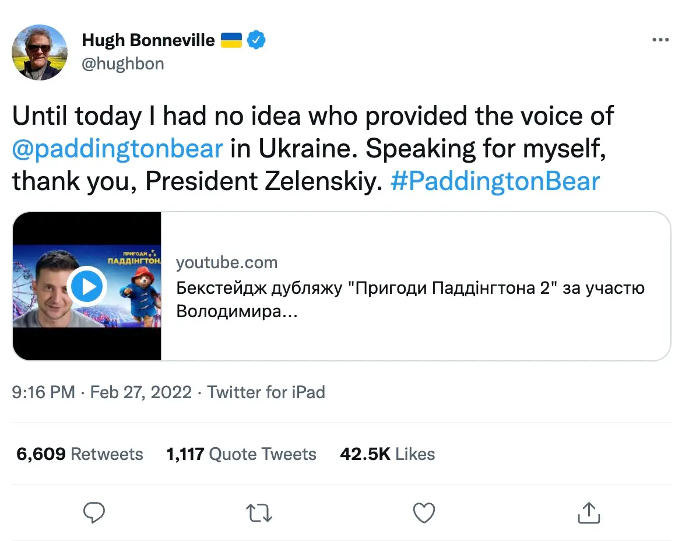Open the @paddingtonbear mention
Image resolution: width=689 pixels, height=541 pixels.
tap(115, 148)
